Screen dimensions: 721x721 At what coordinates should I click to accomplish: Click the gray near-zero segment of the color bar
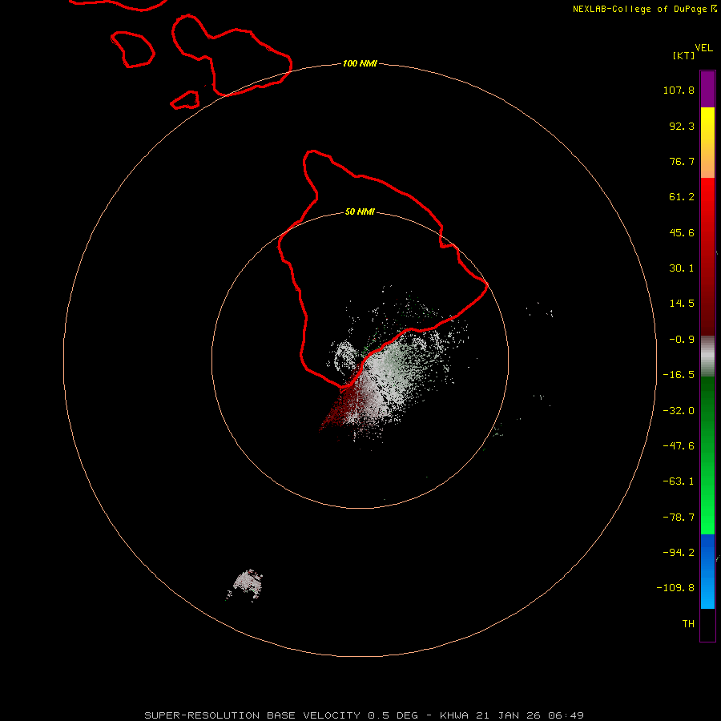[707, 356]
